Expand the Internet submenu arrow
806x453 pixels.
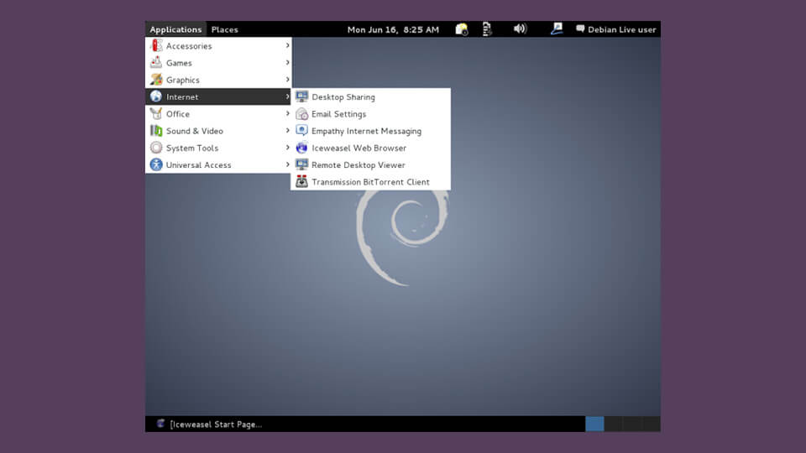click(x=287, y=96)
